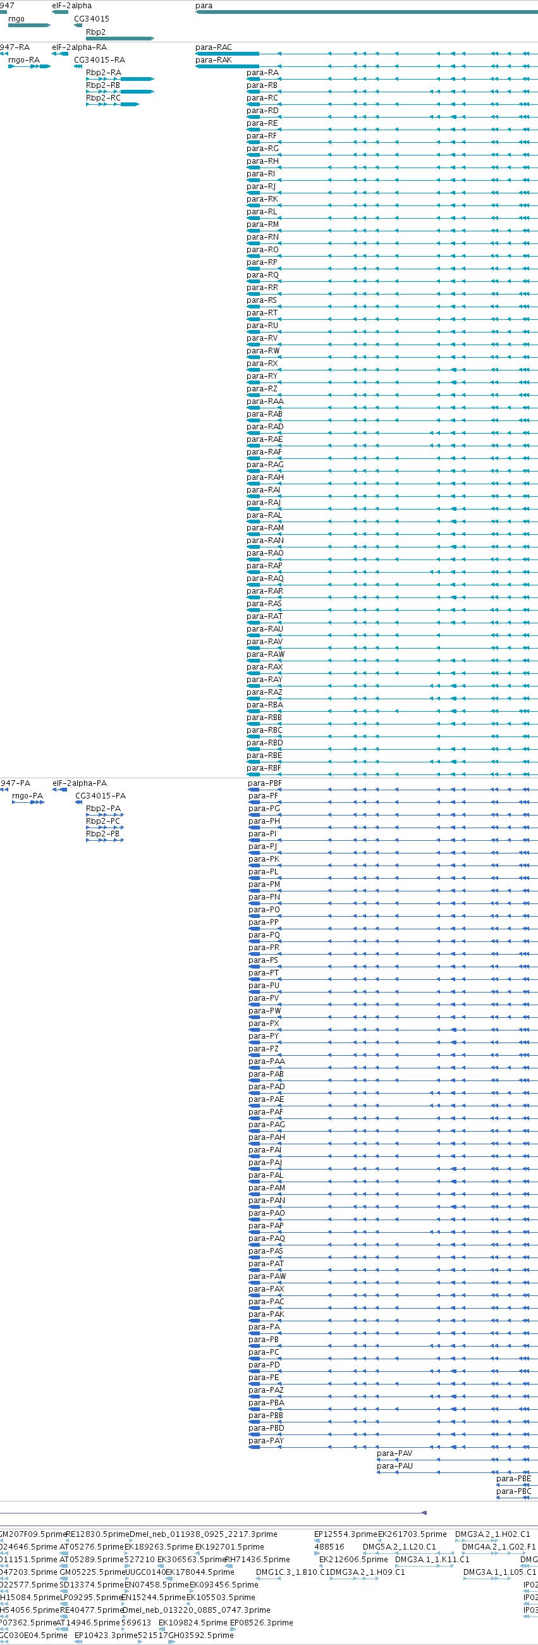Select protein Rbp2-PC
This screenshot has width=538, height=1645.
103,821
